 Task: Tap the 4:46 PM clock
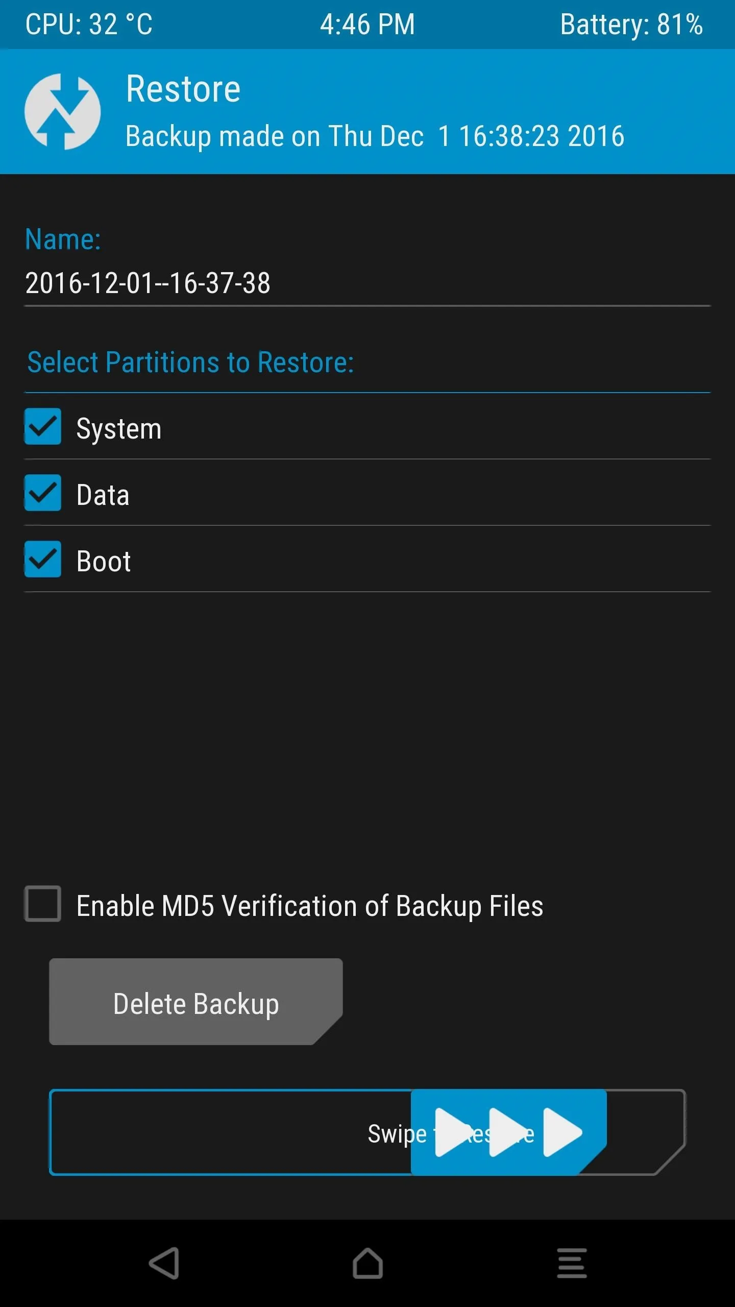click(x=367, y=24)
